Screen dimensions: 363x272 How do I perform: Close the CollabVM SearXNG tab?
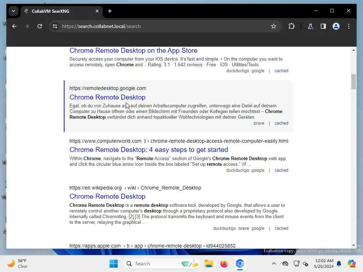[x=97, y=11]
